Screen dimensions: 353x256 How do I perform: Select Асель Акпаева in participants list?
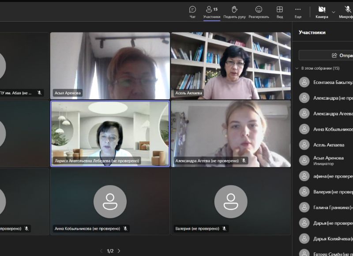tap(329, 145)
